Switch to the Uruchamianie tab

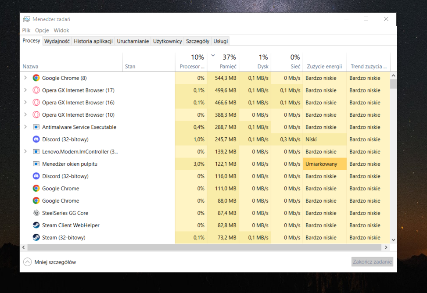click(x=133, y=41)
